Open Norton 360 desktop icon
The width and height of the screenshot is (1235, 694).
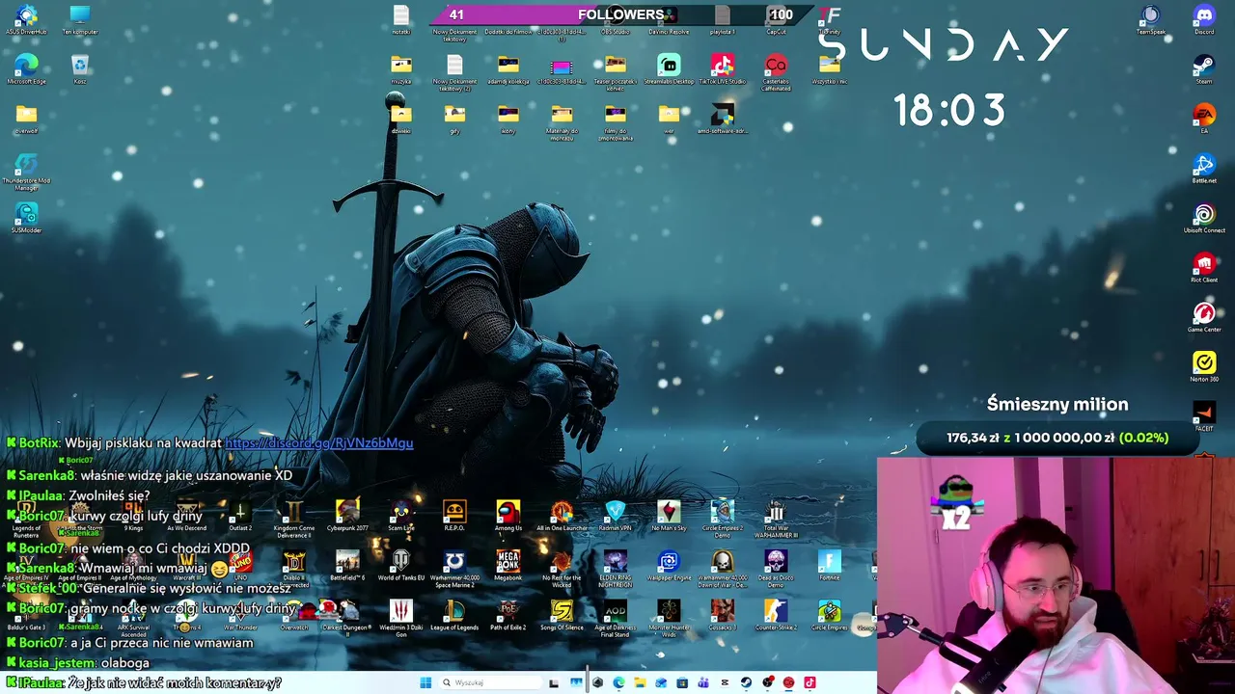(x=1204, y=366)
